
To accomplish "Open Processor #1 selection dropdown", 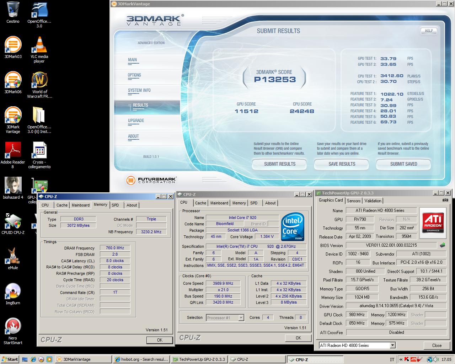I will 241,317.
